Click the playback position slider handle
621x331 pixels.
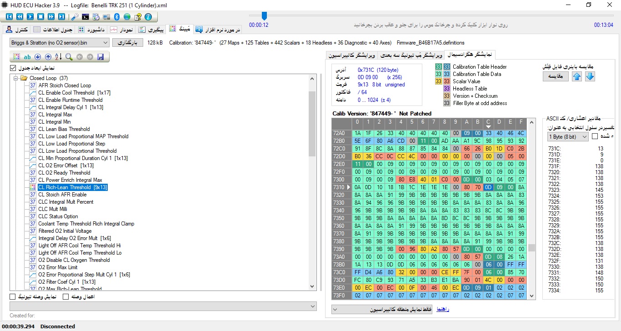point(264,16)
